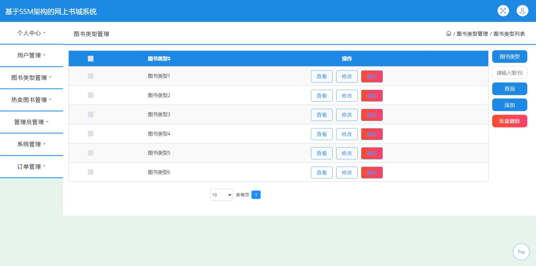
Task: Click 修改 for 图书类型3
Action: click(x=347, y=115)
